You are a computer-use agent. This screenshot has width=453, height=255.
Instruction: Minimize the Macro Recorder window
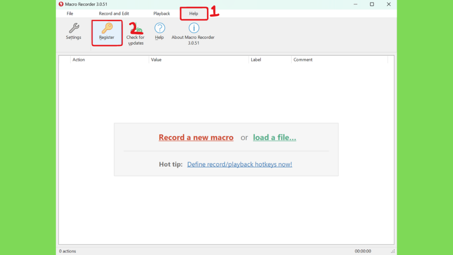click(355, 4)
